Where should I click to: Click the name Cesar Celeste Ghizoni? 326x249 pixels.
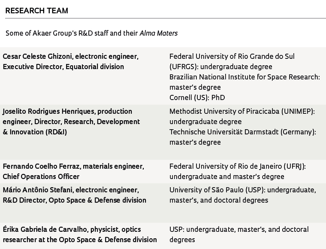[x=38, y=56]
